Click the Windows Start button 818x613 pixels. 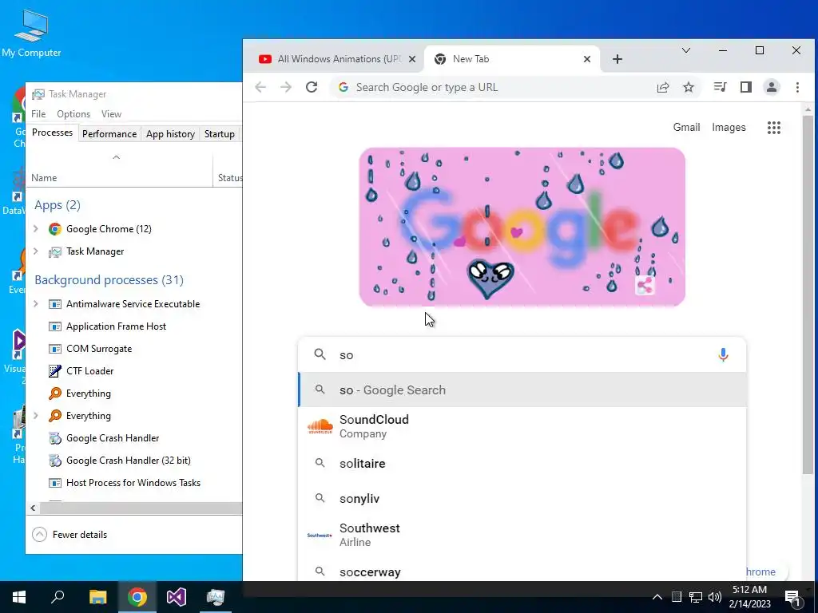point(19,597)
